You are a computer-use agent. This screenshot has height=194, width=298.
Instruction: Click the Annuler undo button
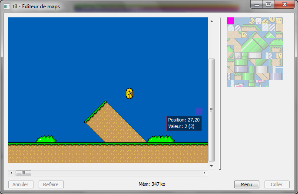pos(21,184)
